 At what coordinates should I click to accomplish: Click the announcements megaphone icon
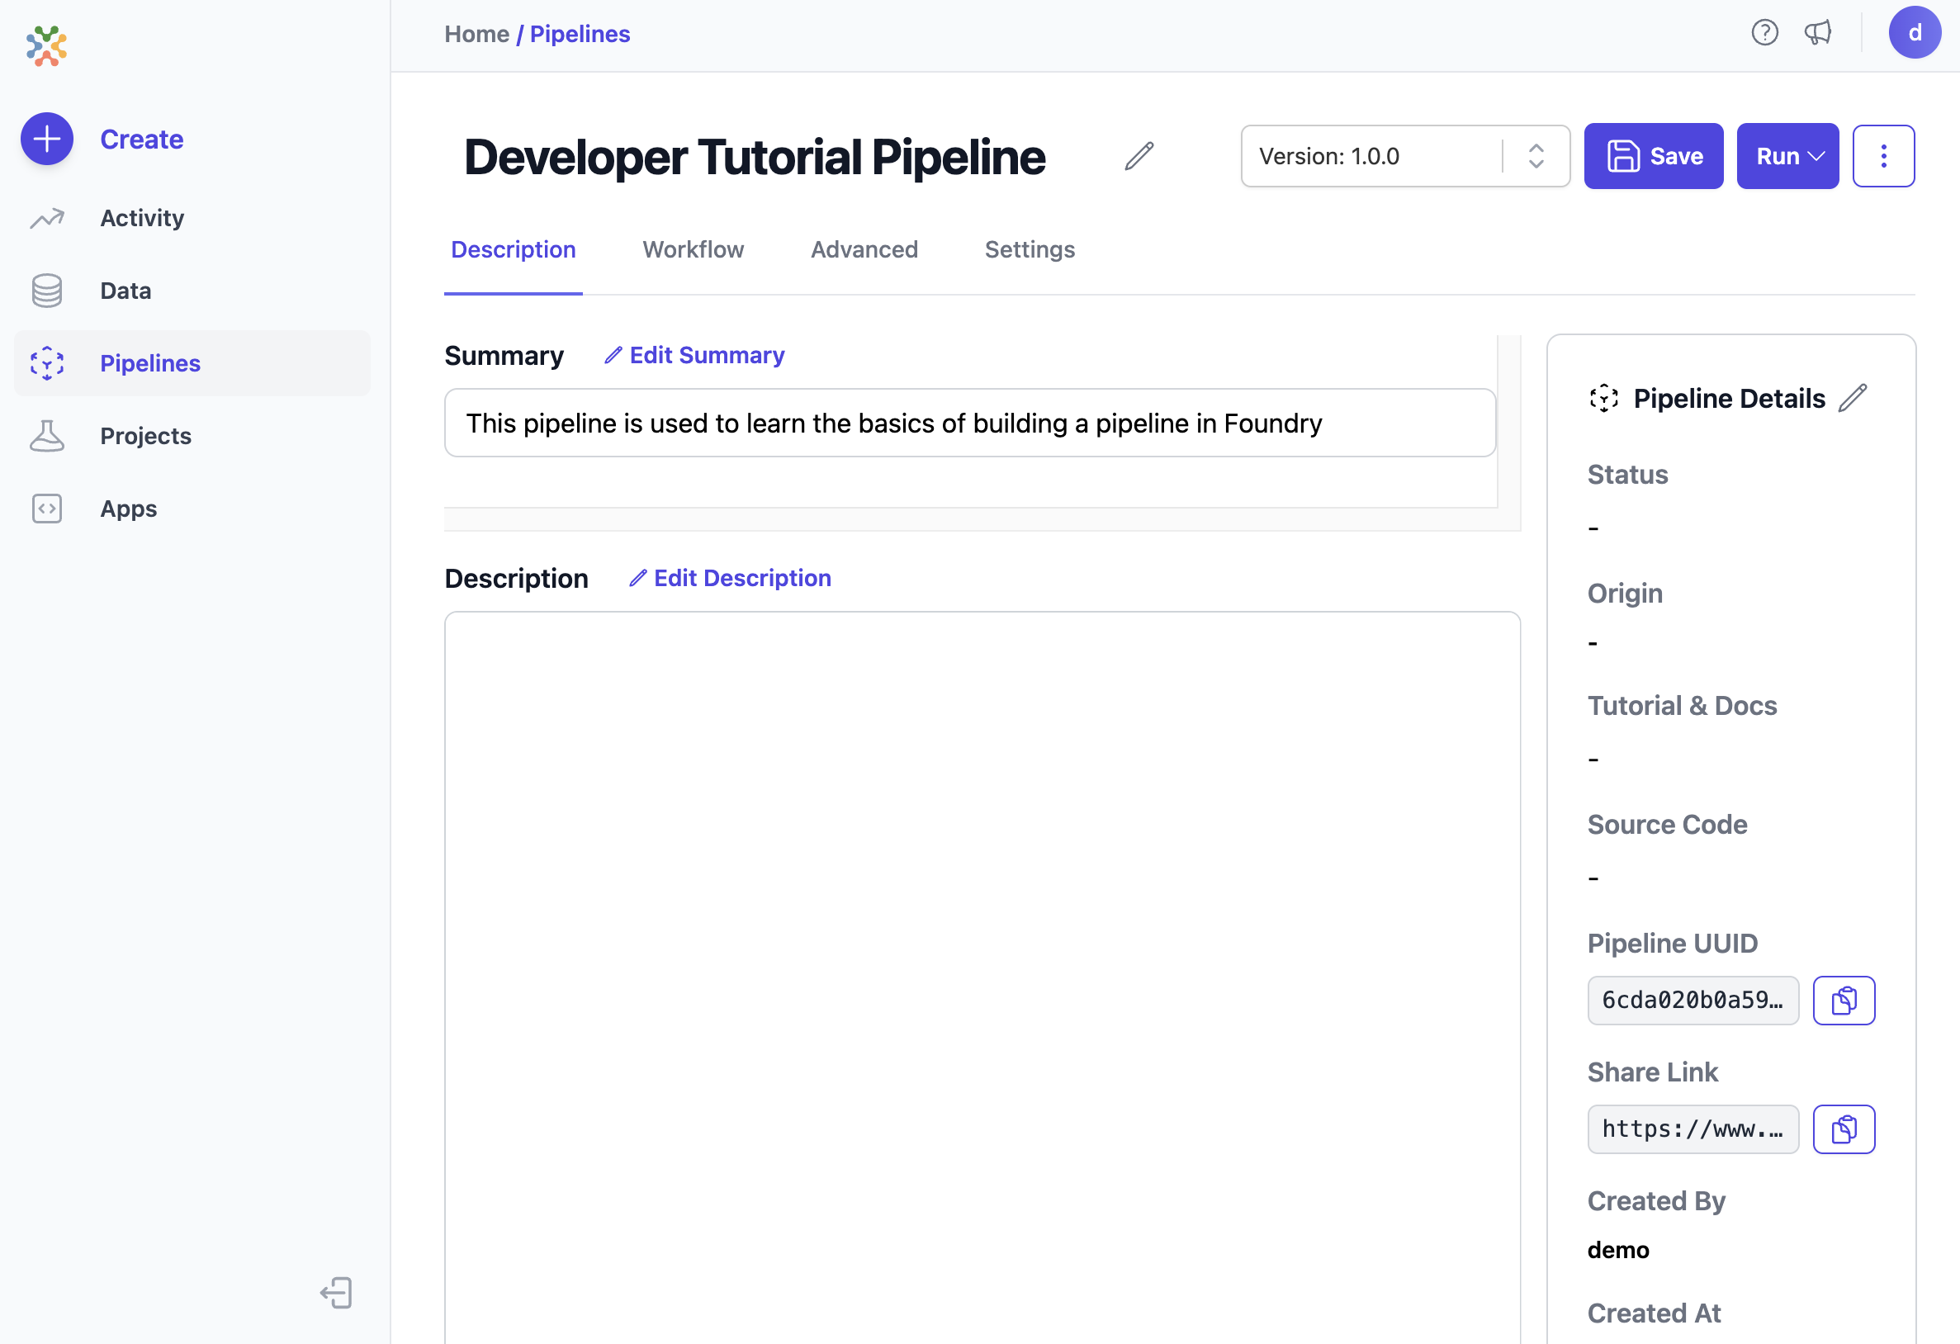point(1818,33)
